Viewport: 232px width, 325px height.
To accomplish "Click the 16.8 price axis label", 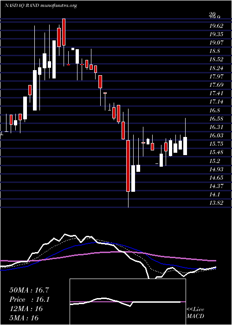I will (214, 110).
